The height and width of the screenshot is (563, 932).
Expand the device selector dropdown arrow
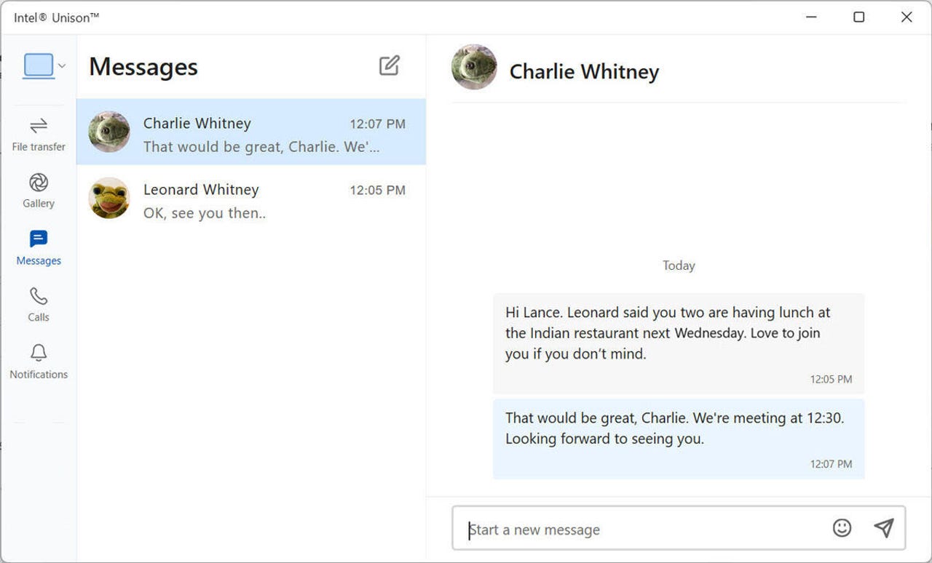point(62,66)
